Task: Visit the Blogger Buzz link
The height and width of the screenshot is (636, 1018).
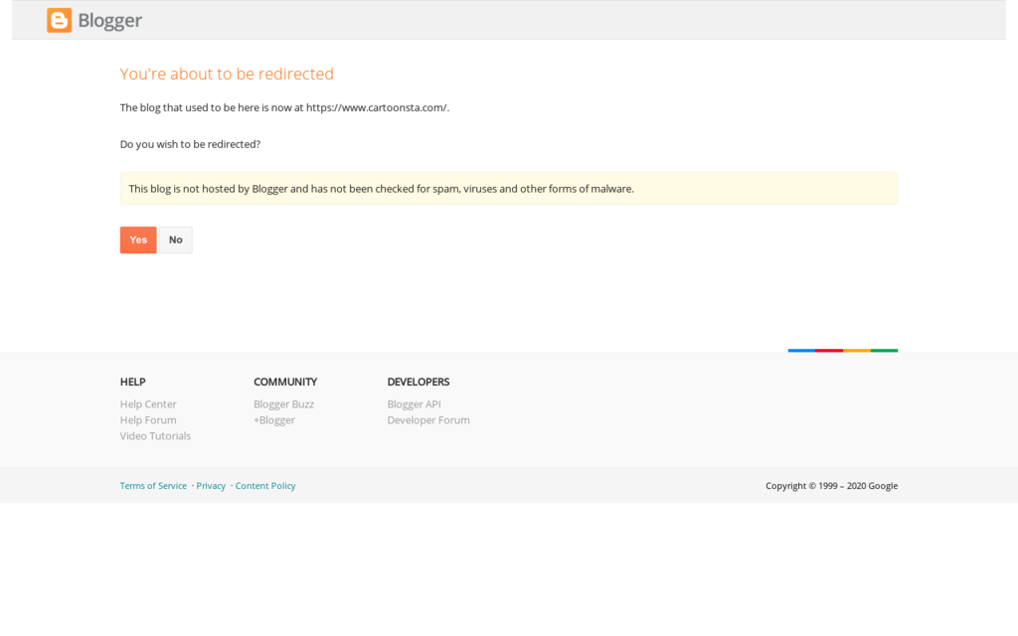Action: coord(283,404)
